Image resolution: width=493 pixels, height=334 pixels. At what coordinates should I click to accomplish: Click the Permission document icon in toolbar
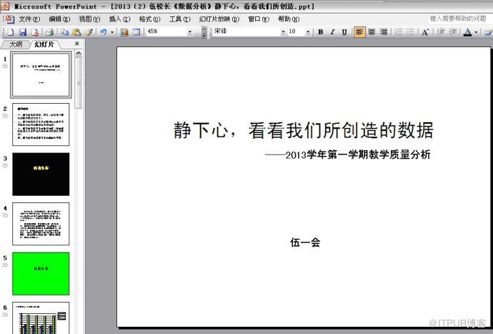[x=35, y=31]
